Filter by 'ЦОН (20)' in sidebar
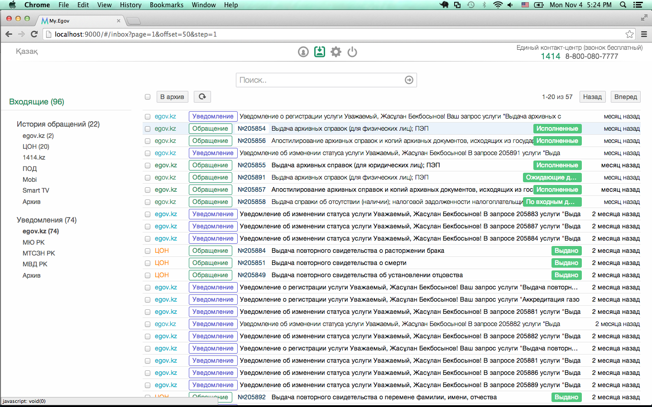Screen dimensions: 652x407 pos(36,147)
